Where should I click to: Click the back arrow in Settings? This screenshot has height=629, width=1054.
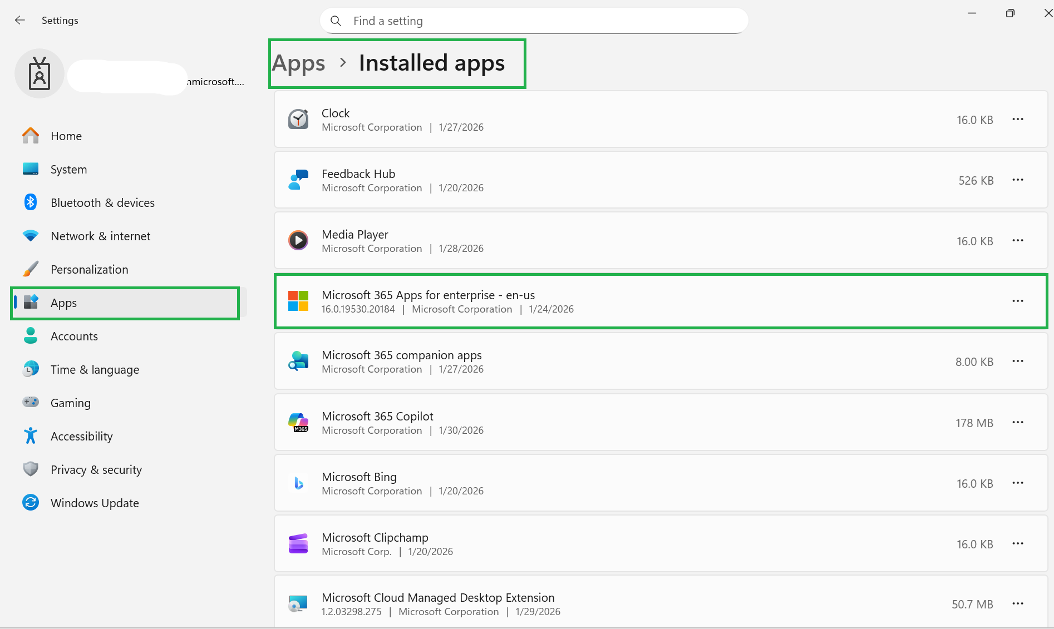[x=20, y=20]
